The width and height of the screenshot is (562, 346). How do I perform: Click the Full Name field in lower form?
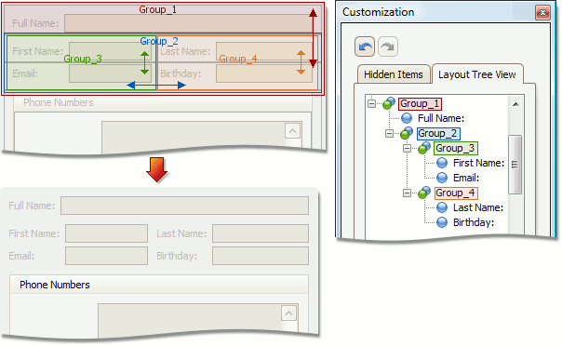click(184, 206)
